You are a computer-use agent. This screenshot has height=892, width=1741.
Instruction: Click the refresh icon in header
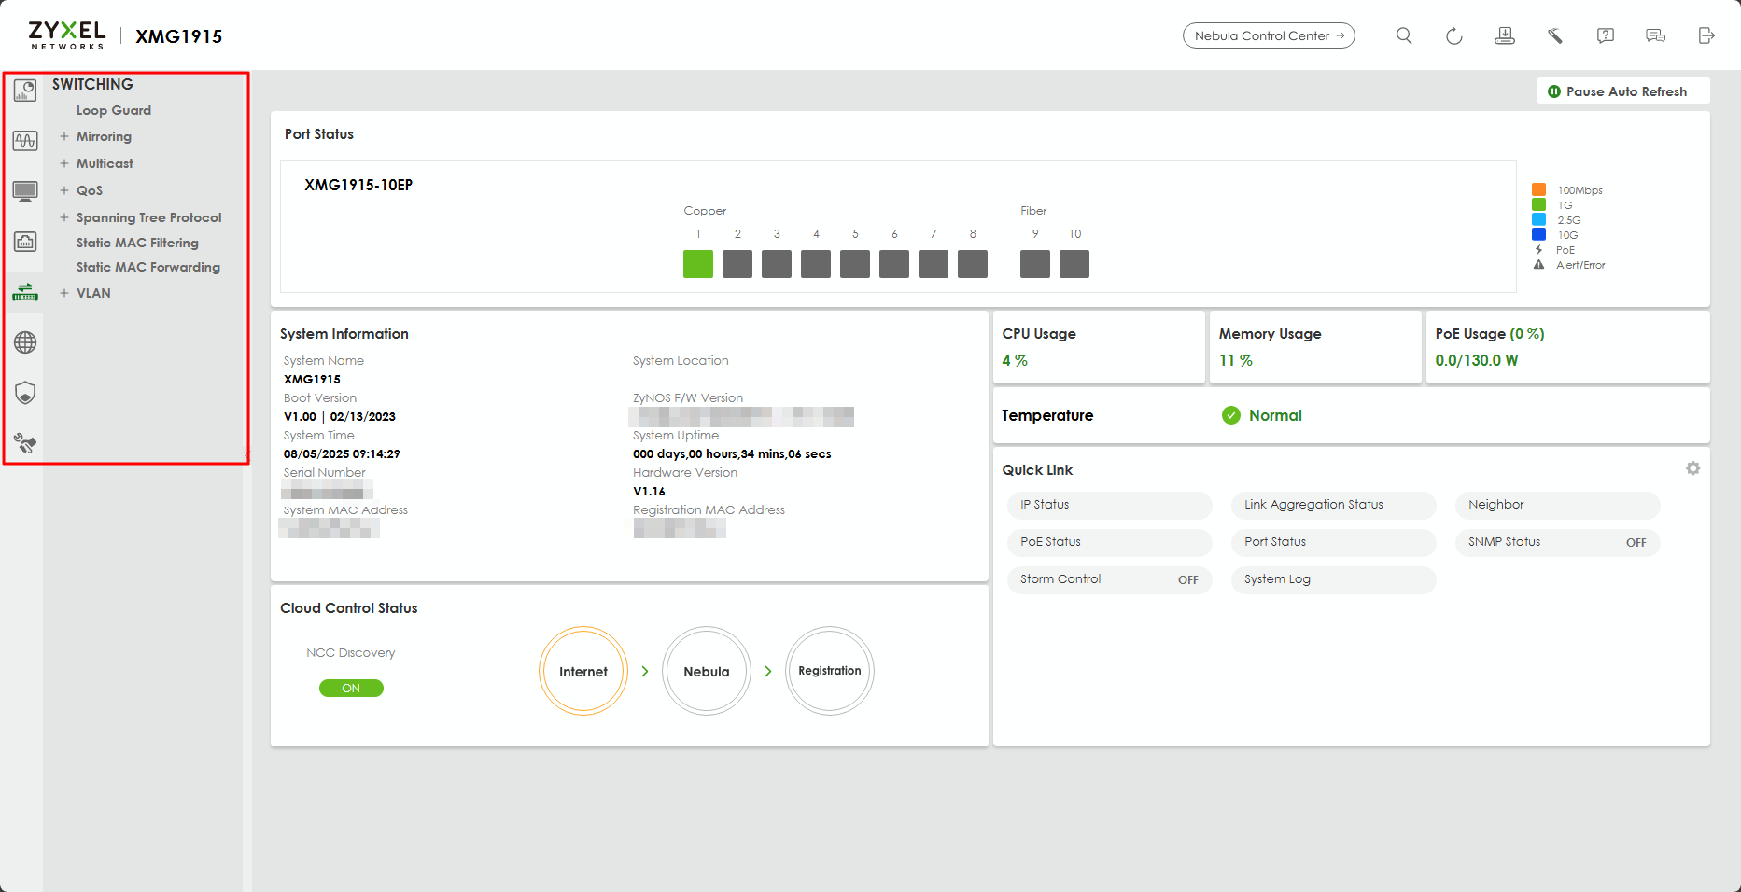1454,35
